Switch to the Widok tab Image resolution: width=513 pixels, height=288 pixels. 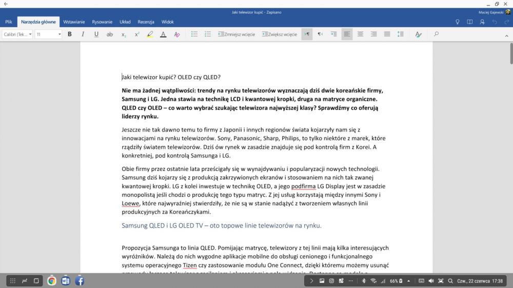[168, 22]
